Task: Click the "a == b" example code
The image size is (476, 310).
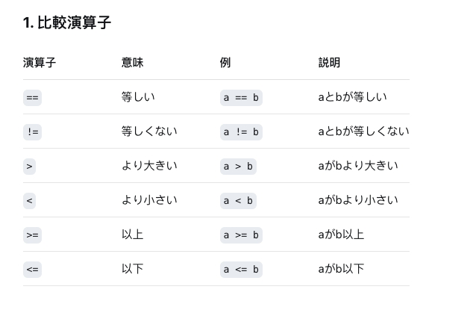Action: point(242,98)
